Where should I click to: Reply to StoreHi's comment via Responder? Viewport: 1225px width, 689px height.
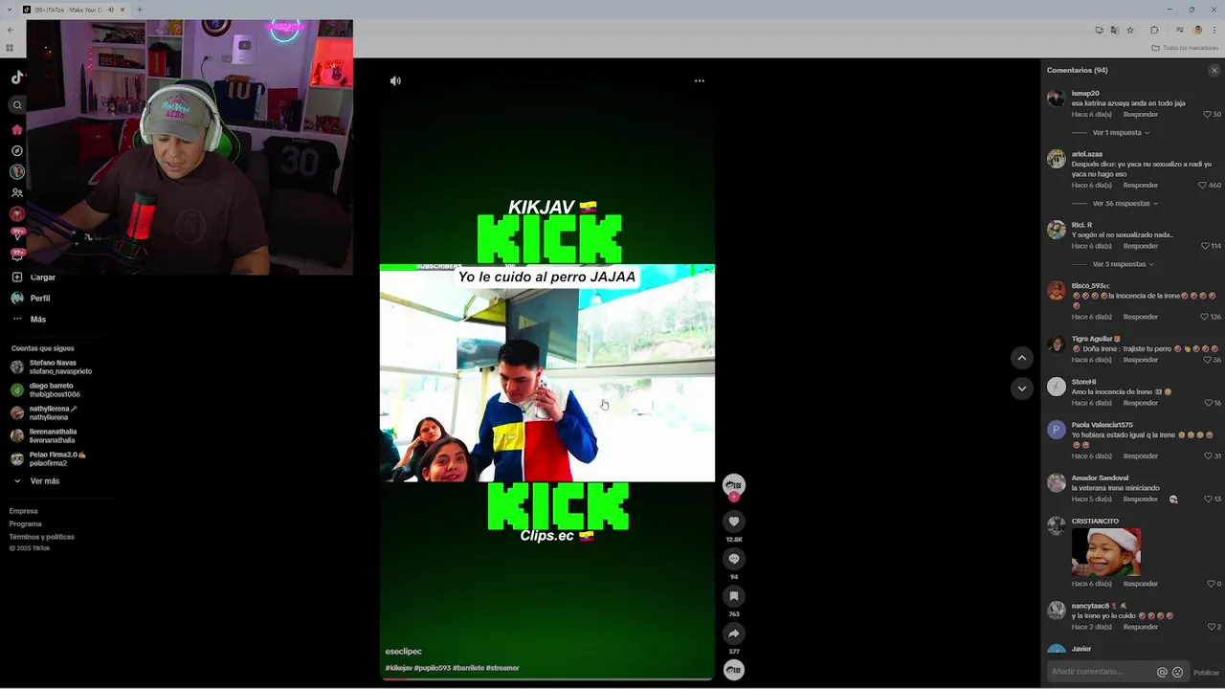tap(1141, 403)
